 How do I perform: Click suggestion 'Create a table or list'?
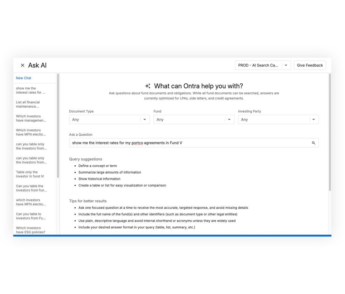click(x=122, y=185)
